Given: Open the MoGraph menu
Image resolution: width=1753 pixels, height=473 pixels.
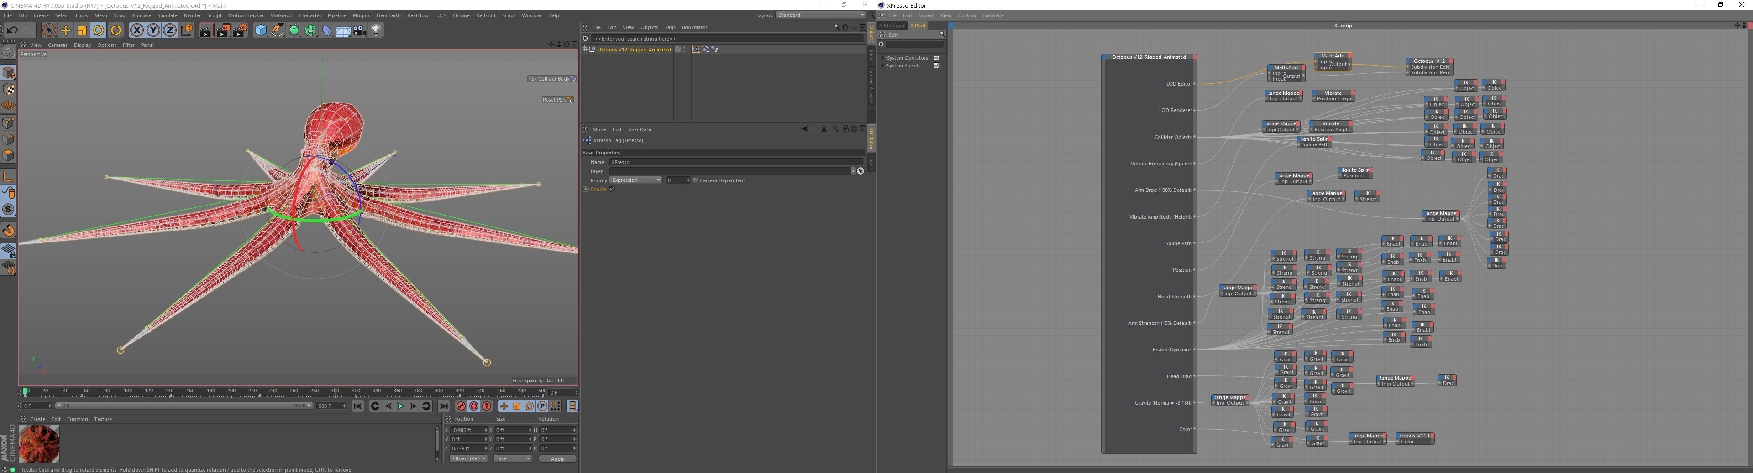Looking at the screenshot, I should (x=281, y=15).
